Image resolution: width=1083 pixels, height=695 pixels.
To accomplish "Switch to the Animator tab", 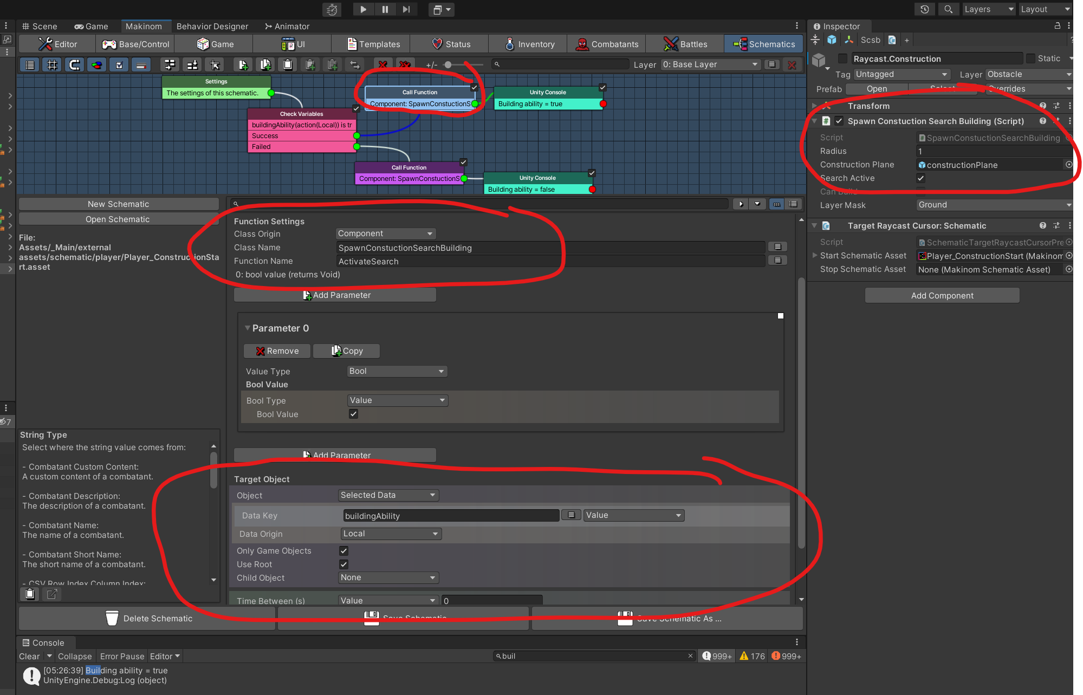I will (287, 26).
